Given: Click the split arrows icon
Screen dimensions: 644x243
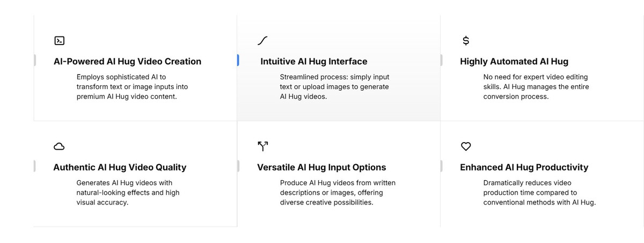Looking at the screenshot, I should tap(262, 146).
